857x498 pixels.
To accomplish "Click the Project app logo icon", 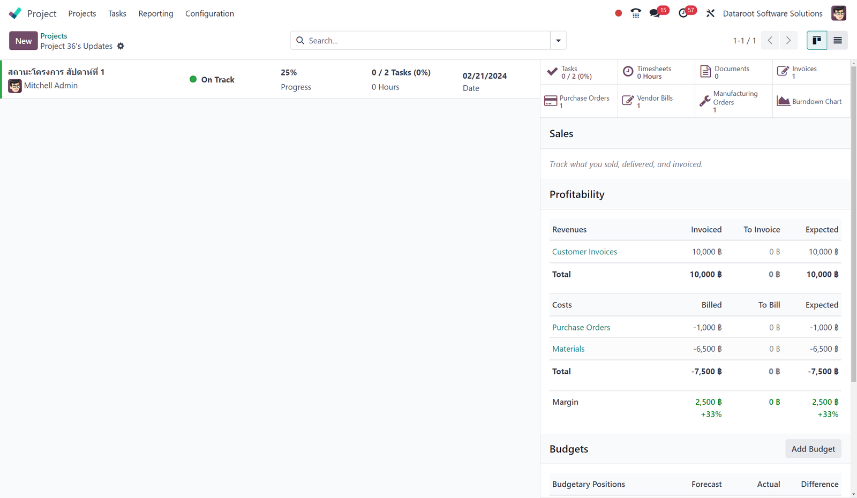I will point(15,13).
